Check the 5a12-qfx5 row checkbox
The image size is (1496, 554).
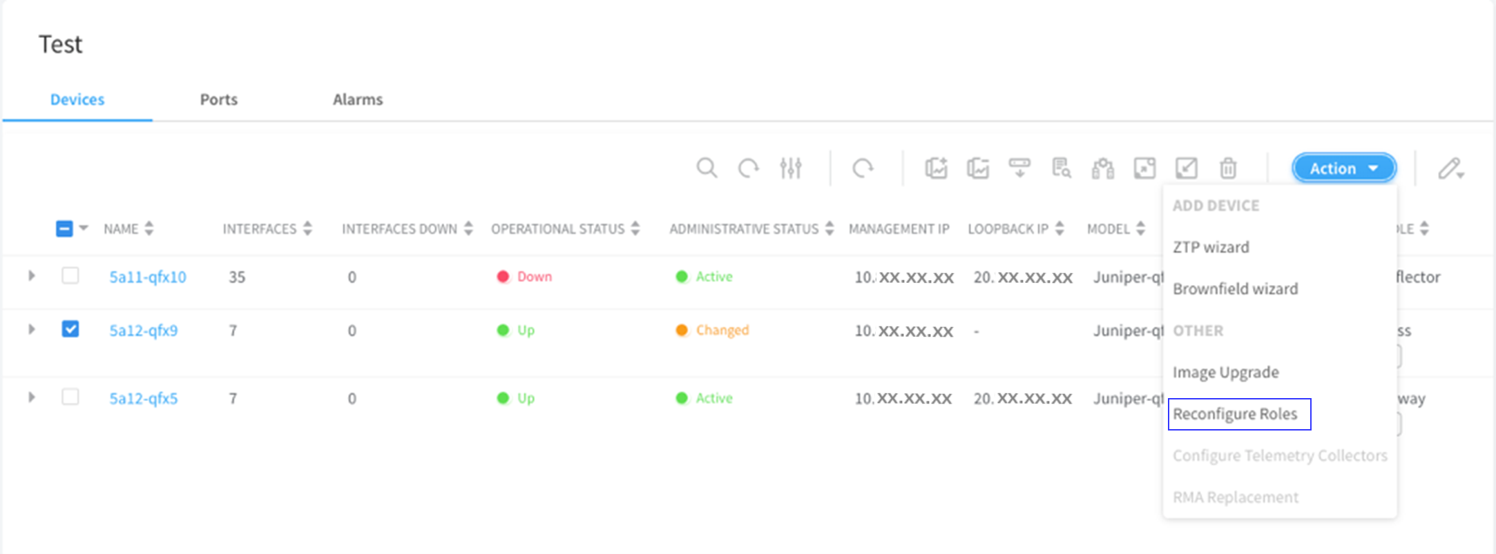70,397
